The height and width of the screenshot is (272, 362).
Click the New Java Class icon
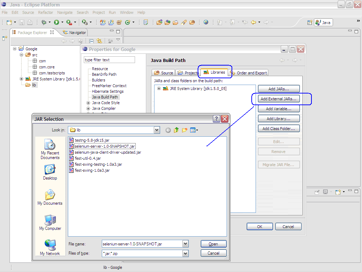click(x=127, y=22)
